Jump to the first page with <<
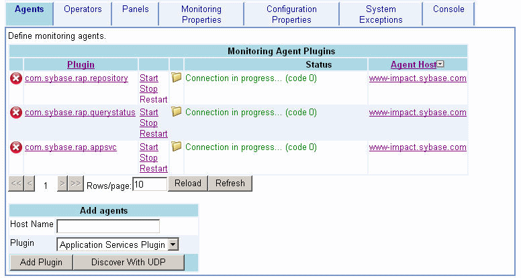Image resolution: width=521 pixels, height=278 pixels. point(16,184)
